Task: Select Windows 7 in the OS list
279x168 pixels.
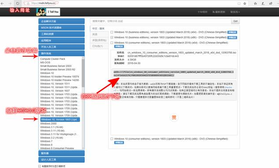Action: point(46,141)
